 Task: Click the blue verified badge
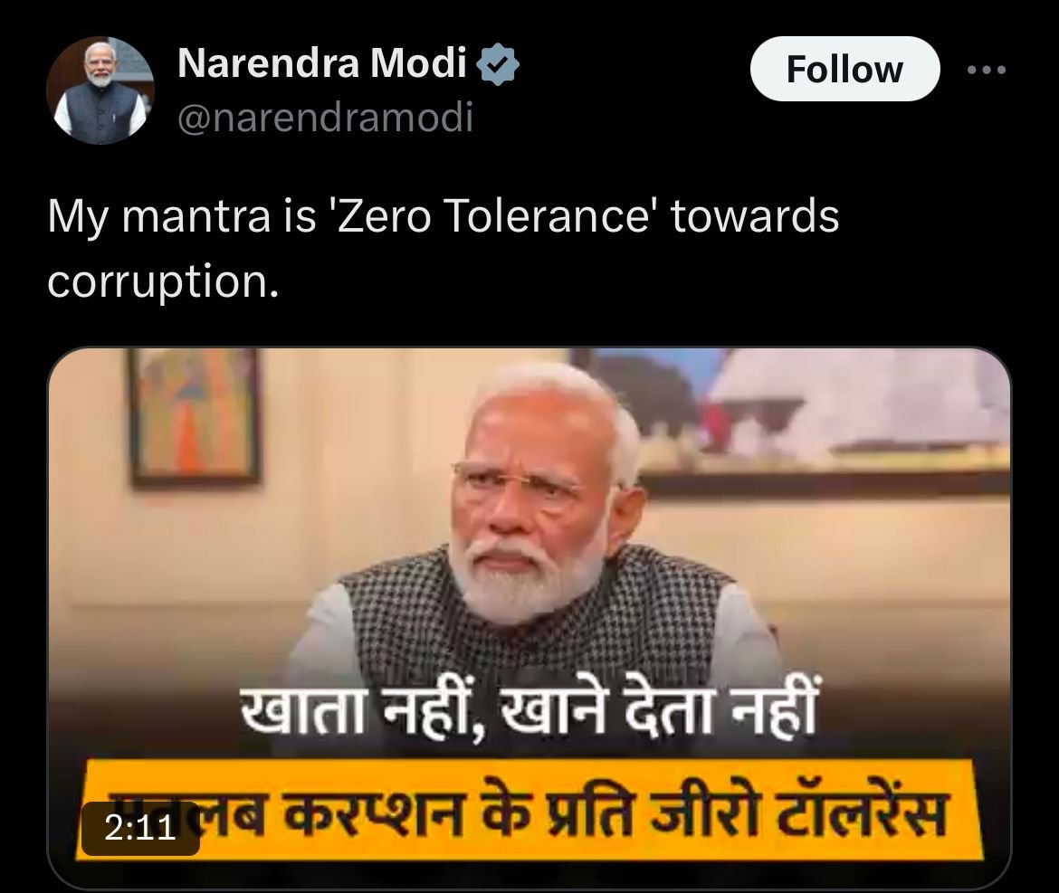tap(499, 64)
